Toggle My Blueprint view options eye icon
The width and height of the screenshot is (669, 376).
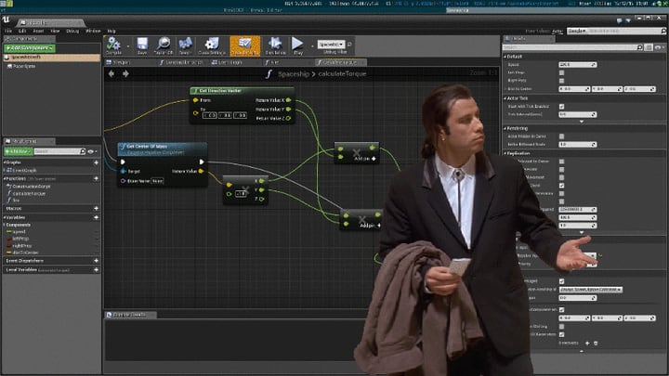point(92,151)
